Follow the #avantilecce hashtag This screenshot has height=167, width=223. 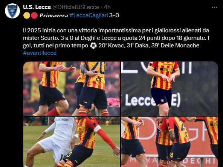pyautogui.click(x=40, y=53)
